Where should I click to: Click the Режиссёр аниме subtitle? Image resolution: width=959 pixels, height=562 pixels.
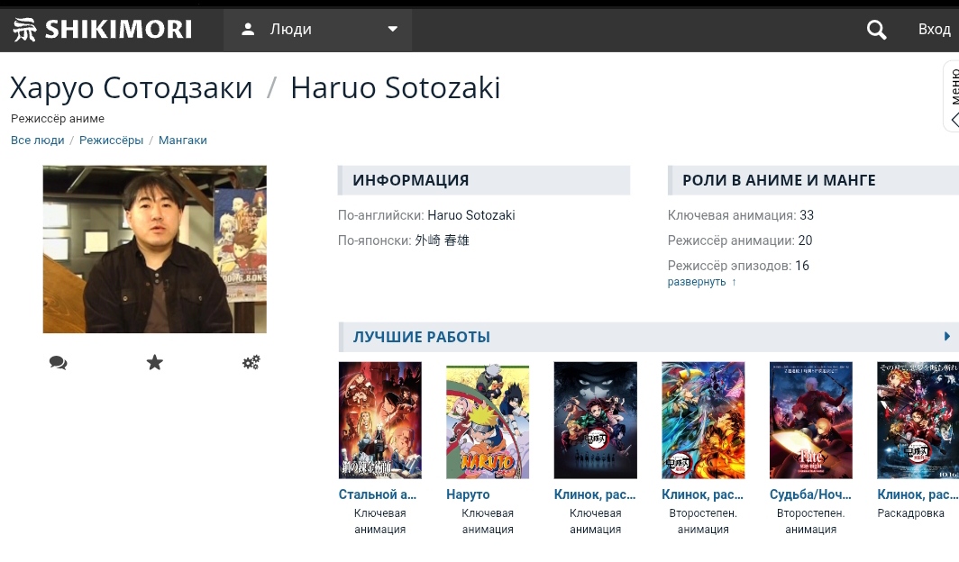pos(58,119)
